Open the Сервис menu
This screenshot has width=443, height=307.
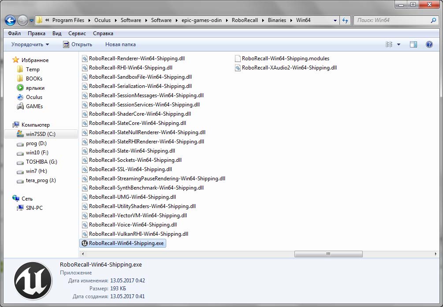77,33
